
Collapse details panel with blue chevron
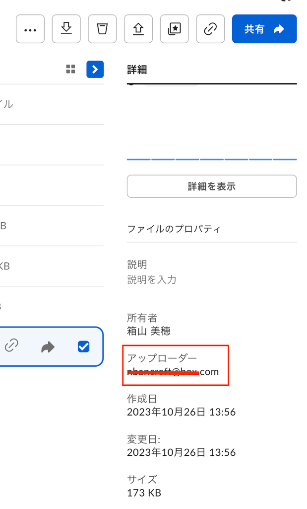(x=95, y=69)
